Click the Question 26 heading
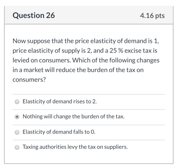 [x=34, y=15]
